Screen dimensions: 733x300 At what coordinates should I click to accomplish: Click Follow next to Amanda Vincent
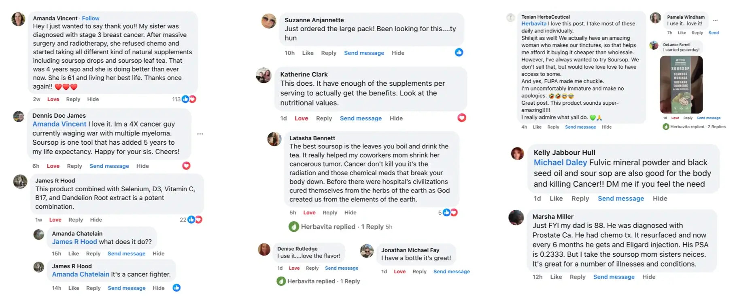(91, 18)
